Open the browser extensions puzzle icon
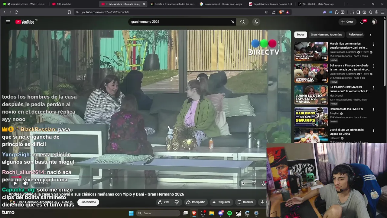This screenshot has height=218, width=387. click(337, 12)
